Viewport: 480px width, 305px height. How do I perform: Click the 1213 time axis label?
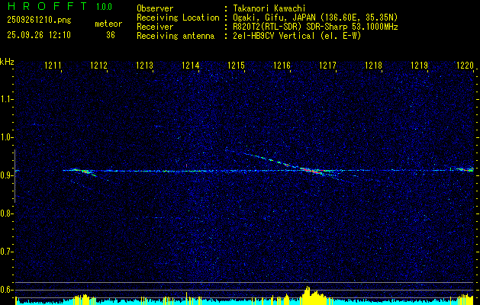(144, 66)
